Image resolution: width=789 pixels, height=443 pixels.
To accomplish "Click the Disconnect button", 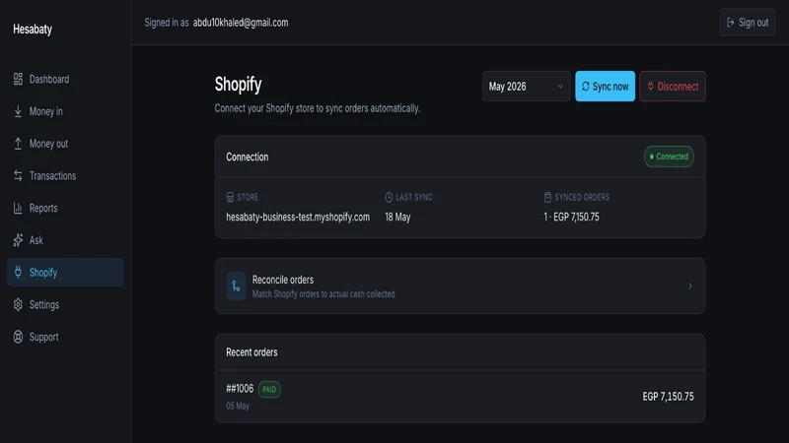I will 673,87.
